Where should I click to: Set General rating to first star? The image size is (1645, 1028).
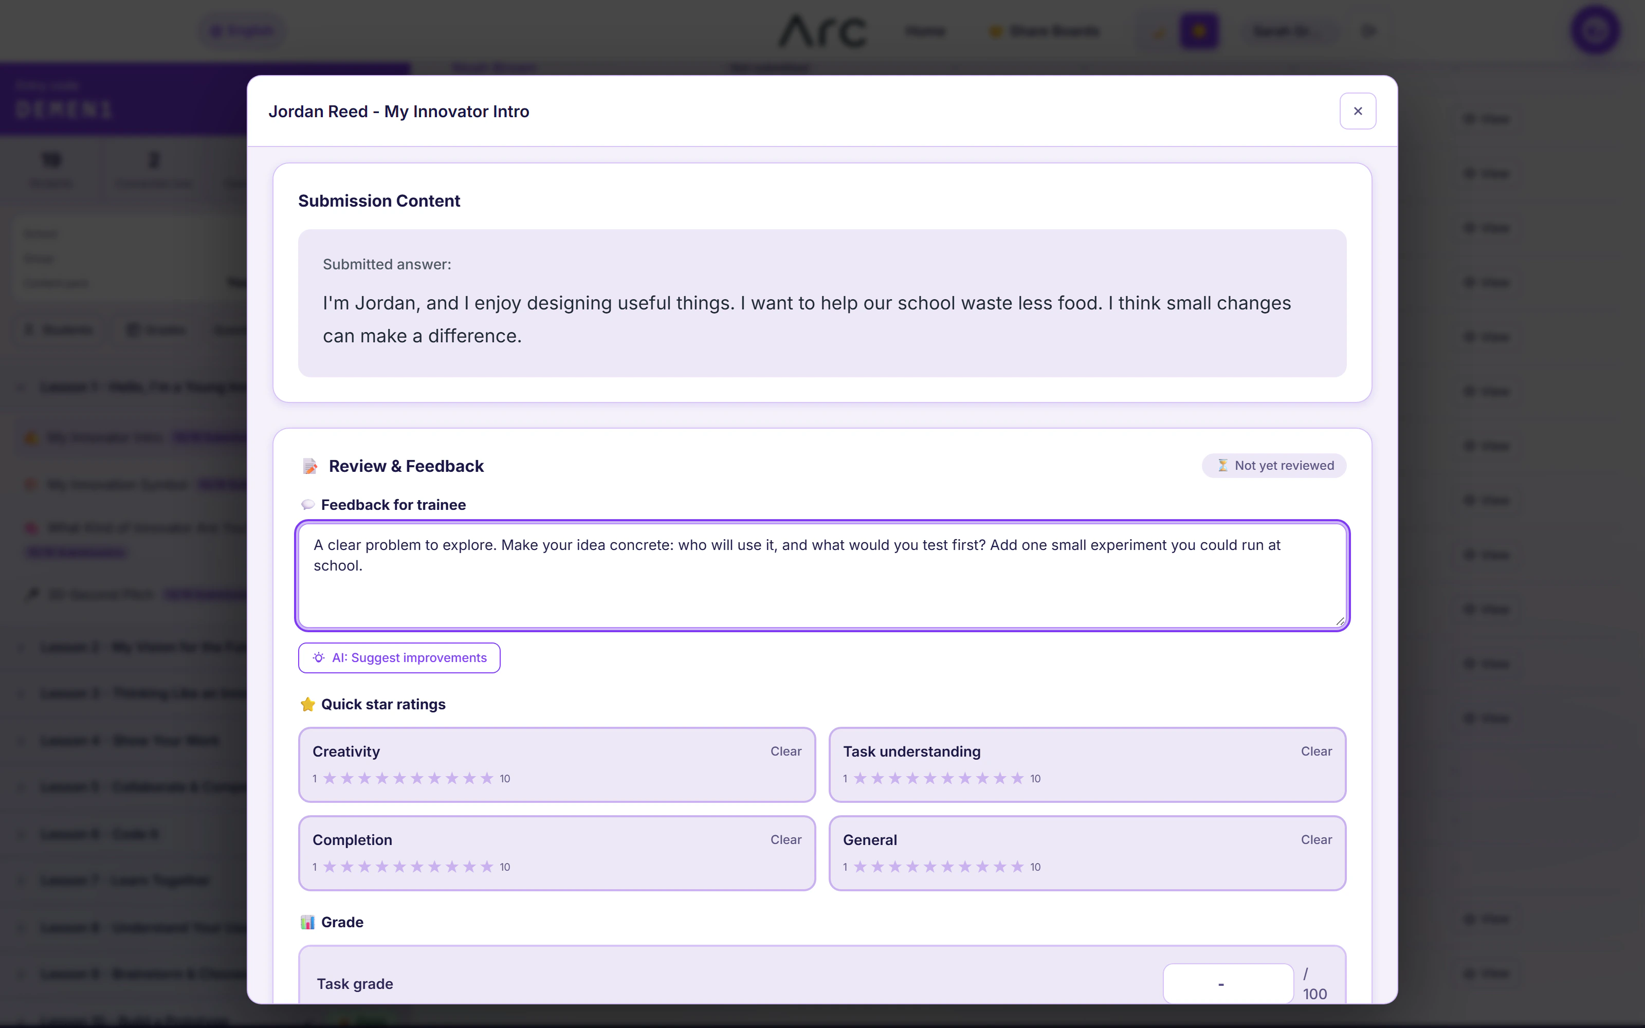coord(860,866)
